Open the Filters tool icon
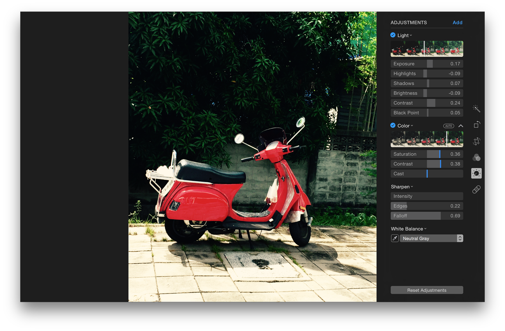This screenshot has width=505, height=331. click(x=476, y=157)
